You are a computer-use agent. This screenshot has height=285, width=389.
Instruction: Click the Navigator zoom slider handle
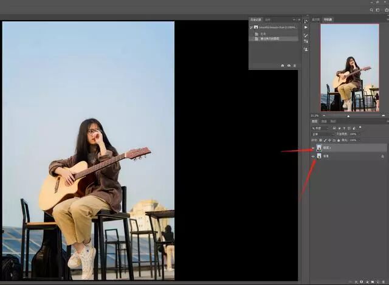(348, 116)
